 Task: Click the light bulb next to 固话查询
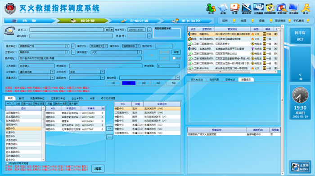click(289, 21)
